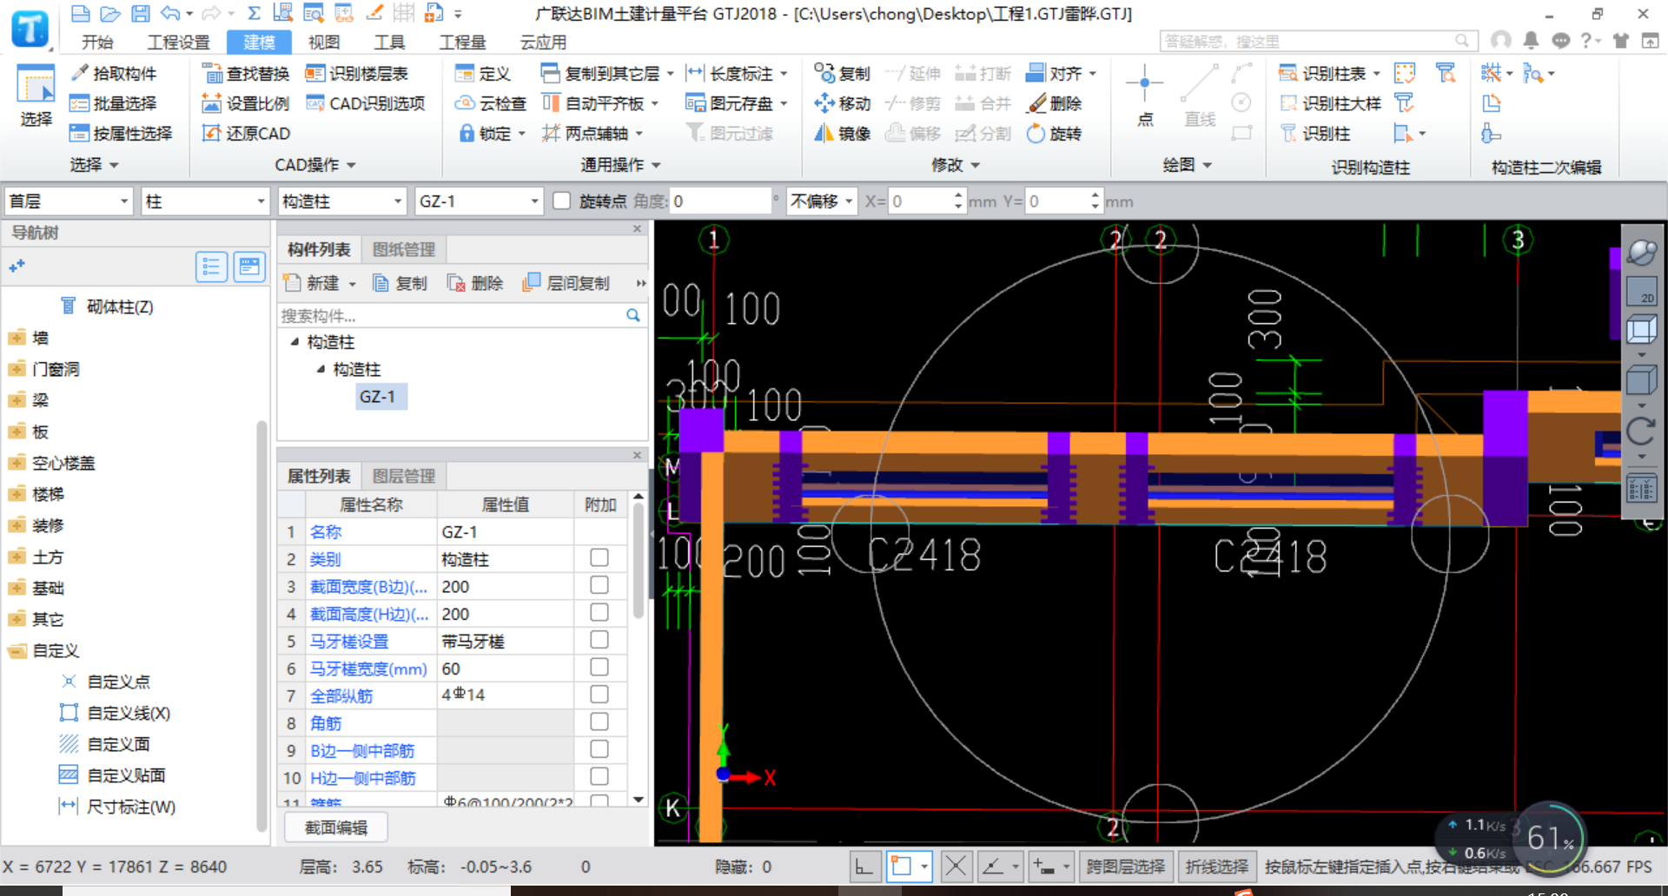This screenshot has height=896, width=1668.
Task: Click the Σ summary calculation icon
Action: [x=254, y=13]
